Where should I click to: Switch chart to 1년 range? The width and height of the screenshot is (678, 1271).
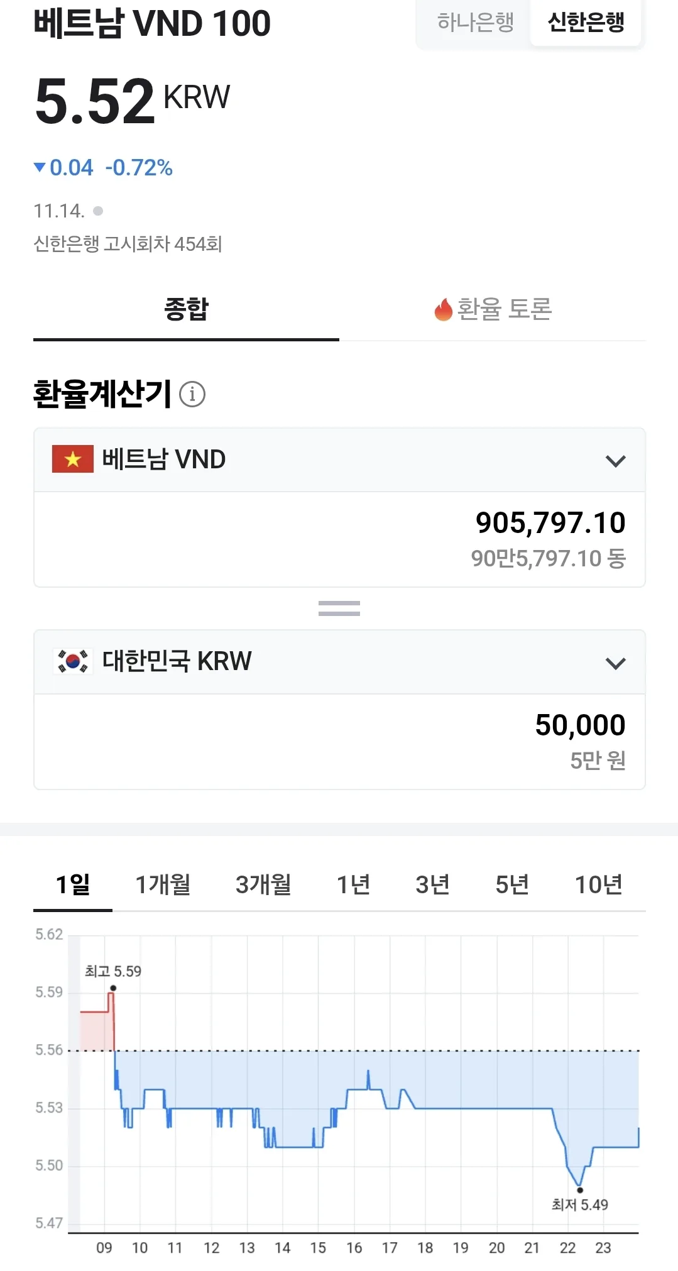tap(353, 884)
